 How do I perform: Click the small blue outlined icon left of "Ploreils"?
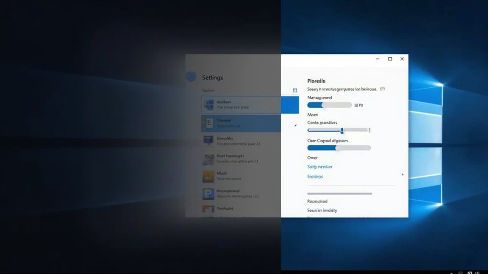click(x=295, y=90)
